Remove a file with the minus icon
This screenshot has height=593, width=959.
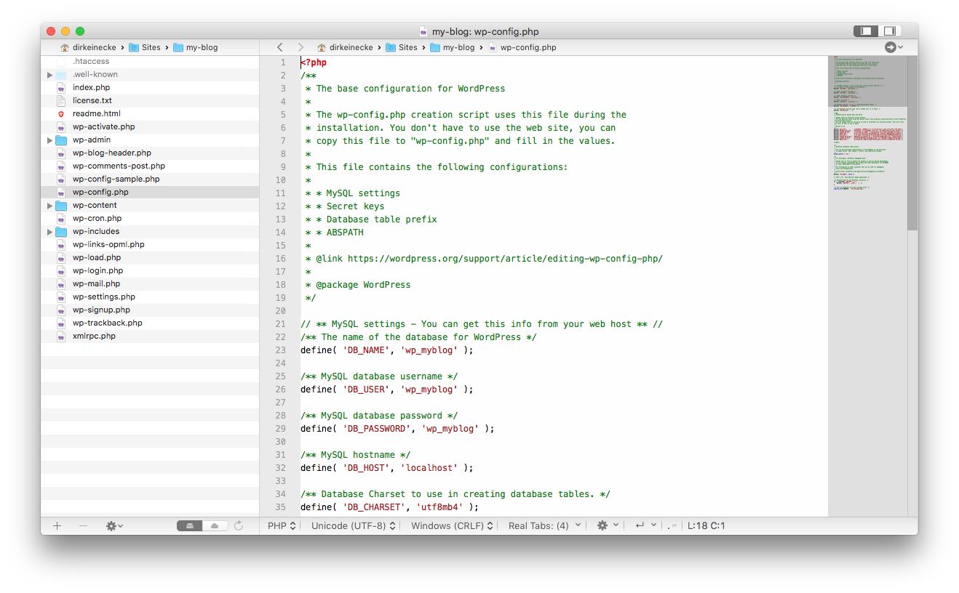point(83,525)
